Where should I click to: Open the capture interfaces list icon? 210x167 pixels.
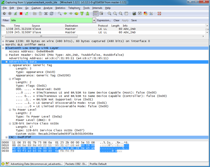point(4,14)
